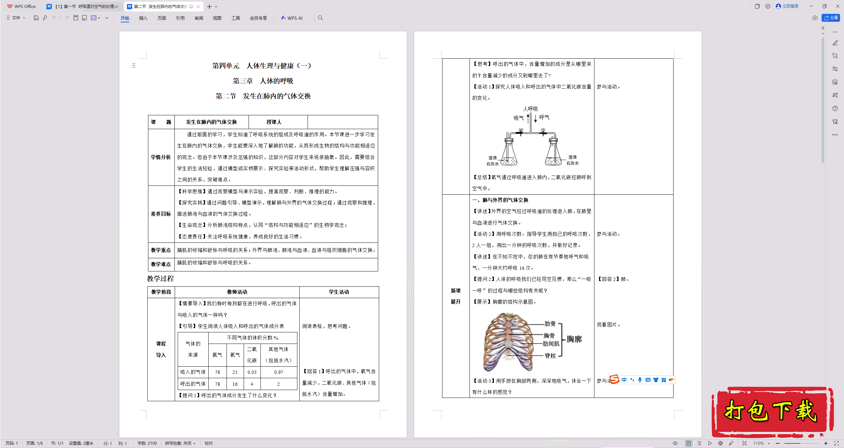Viewport: 844px width, 448px height.
Task: Click the selection arrow icon in right sidebar
Action: pos(835,56)
